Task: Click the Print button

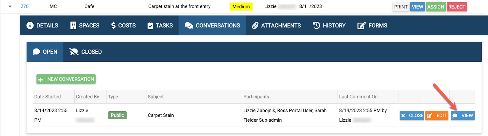Action: pyautogui.click(x=401, y=7)
